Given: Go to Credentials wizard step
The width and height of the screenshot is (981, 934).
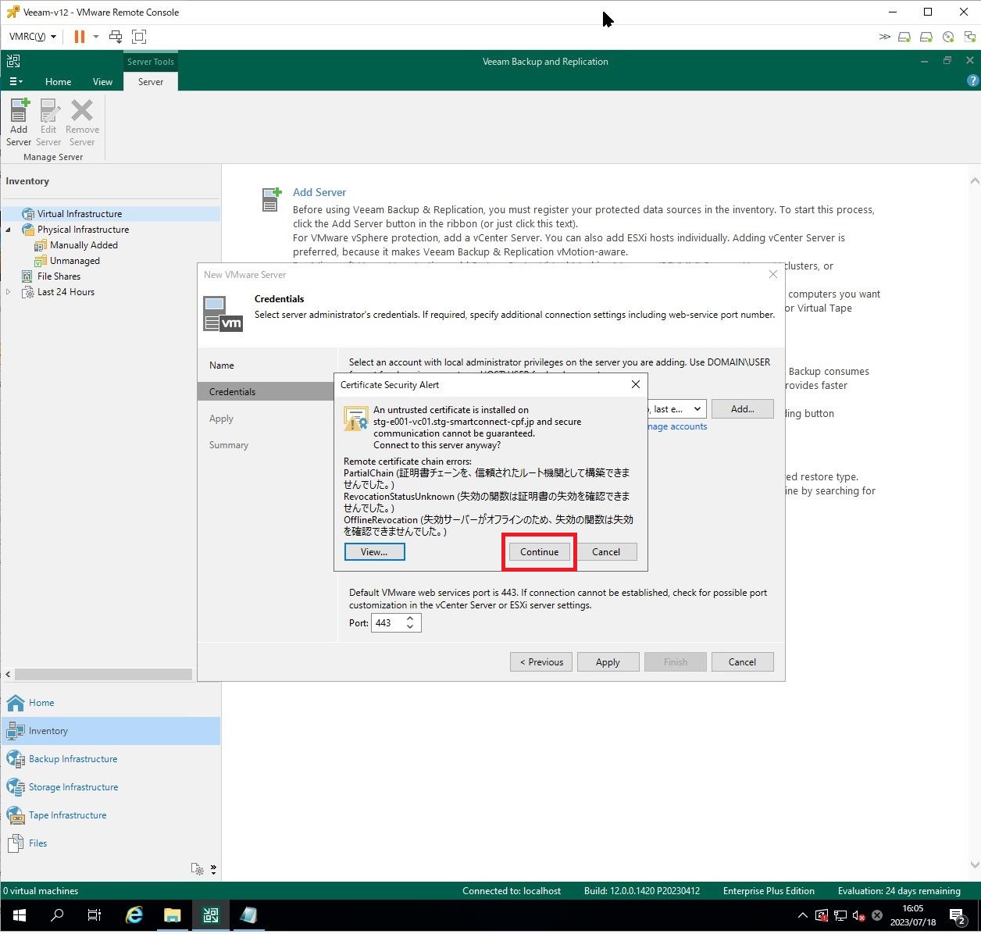Looking at the screenshot, I should point(266,392).
